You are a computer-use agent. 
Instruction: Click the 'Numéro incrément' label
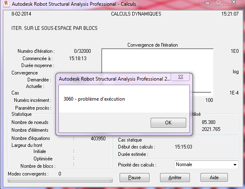33,100
